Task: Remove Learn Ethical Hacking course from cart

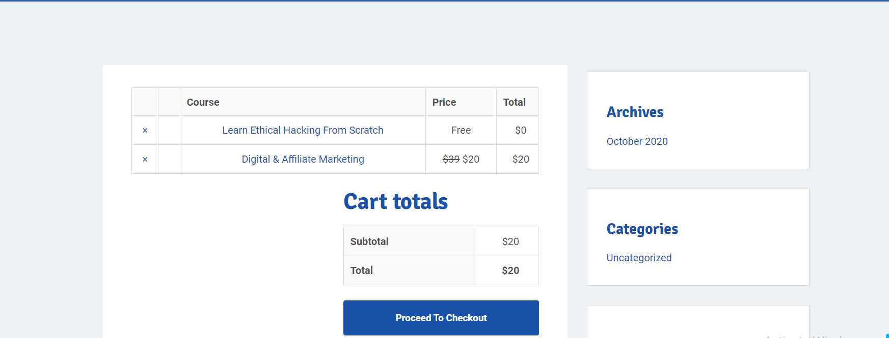Action: 145,131
